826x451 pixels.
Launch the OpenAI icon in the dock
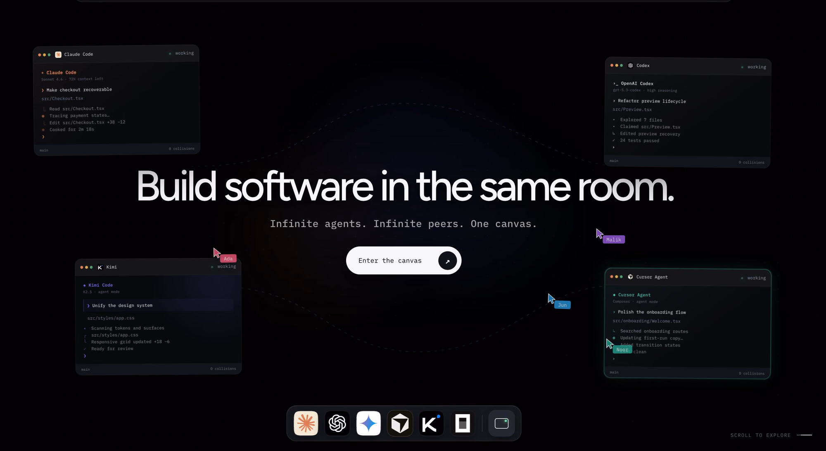pos(337,423)
